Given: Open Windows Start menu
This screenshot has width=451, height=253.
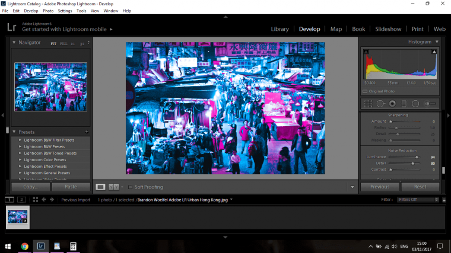Looking at the screenshot, I should tap(8, 246).
